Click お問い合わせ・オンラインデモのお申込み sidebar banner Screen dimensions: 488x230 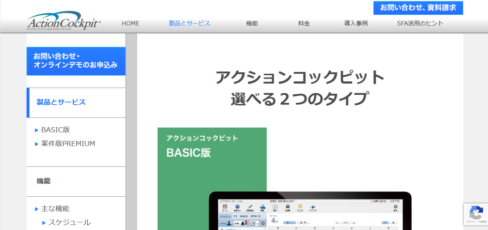coord(76,61)
